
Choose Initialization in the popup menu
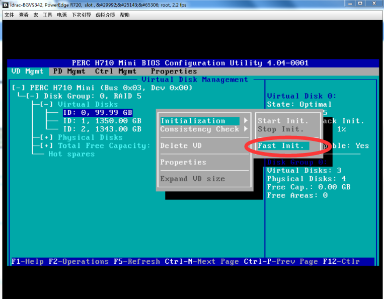[x=200, y=121]
